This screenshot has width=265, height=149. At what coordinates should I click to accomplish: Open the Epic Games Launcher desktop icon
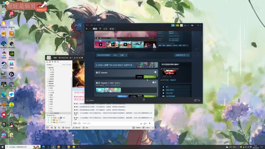point(4,126)
